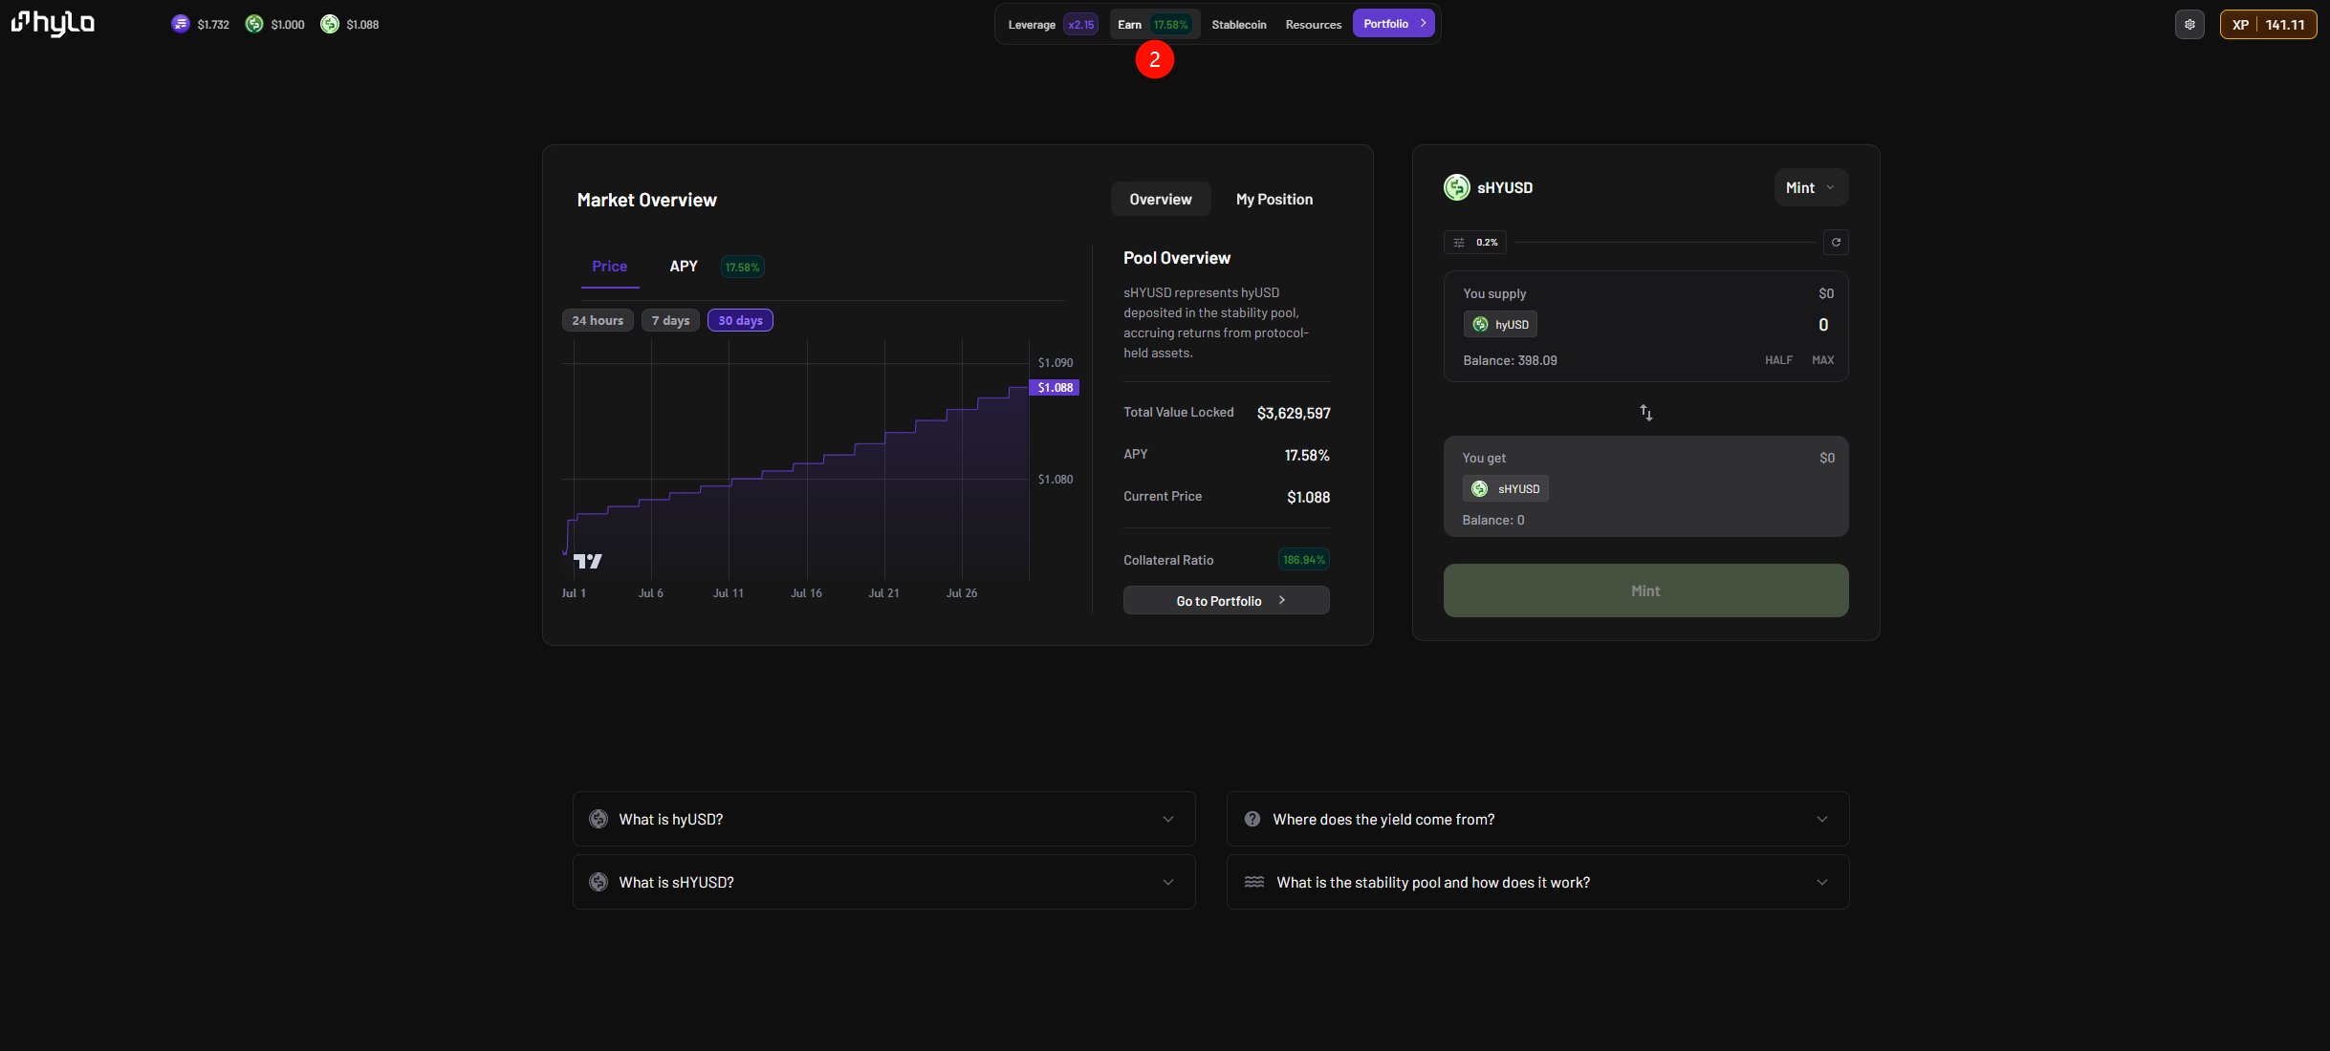
Task: Select the 30 days time range
Action: [x=740, y=321]
